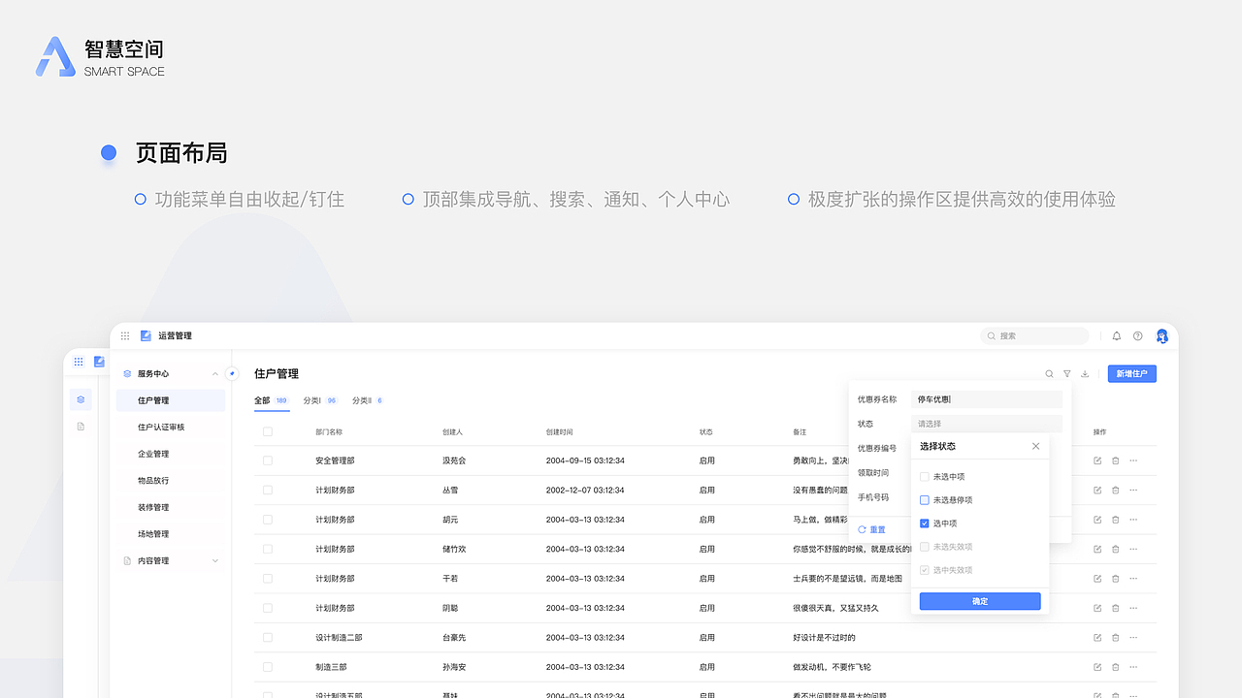Close the 选择状态 popup
Screen dimensions: 1242x698
(1035, 446)
